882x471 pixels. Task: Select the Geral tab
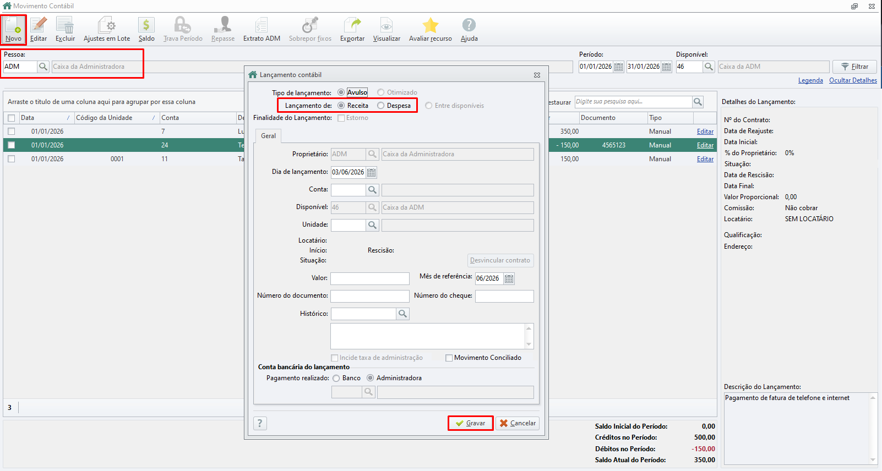(x=269, y=136)
